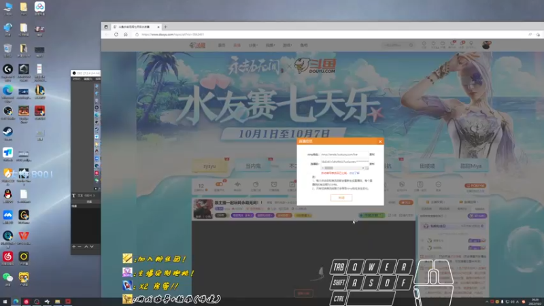Open YY voice desktop icon

coord(24,277)
